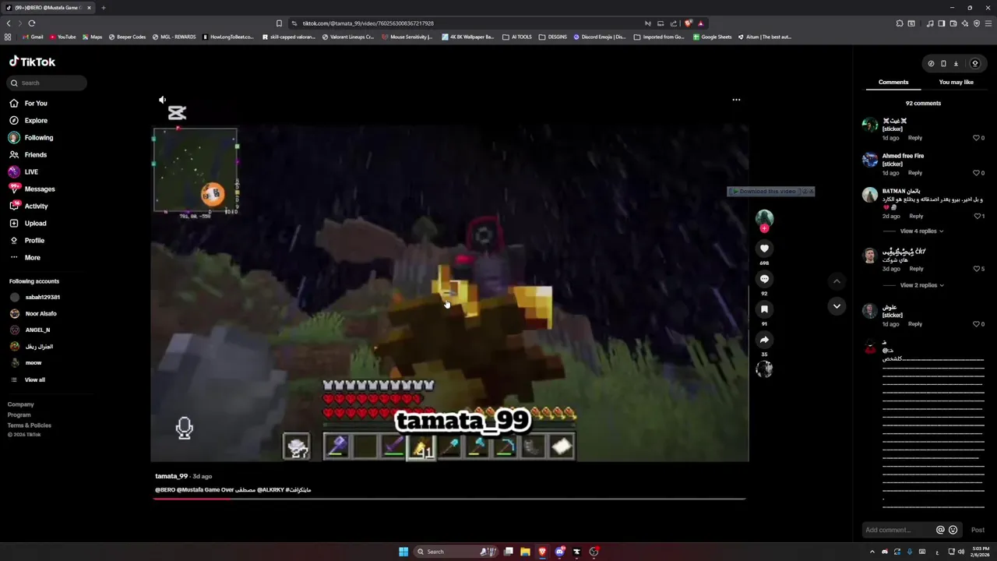Share the video with the arrow icon
Viewport: 997px width, 561px height.
pos(764,340)
